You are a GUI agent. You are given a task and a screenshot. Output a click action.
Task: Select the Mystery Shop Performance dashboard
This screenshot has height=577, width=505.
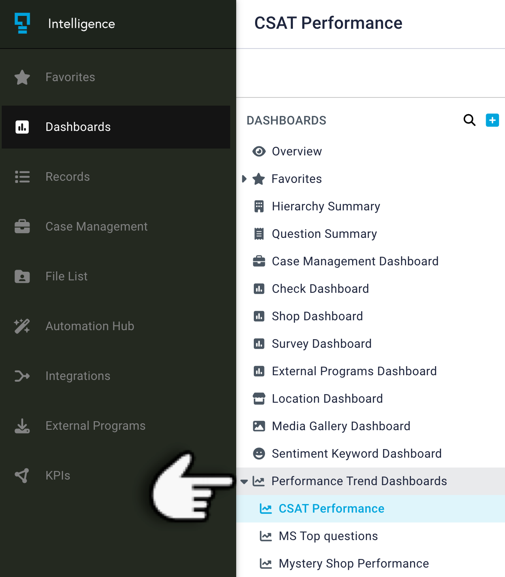[x=353, y=564]
